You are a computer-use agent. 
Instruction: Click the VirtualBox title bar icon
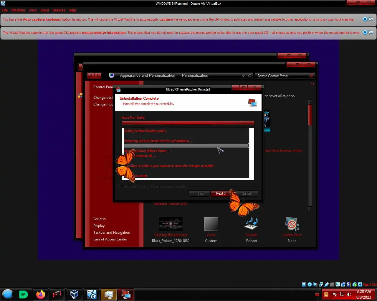[3, 4]
